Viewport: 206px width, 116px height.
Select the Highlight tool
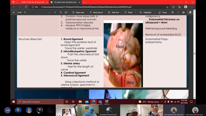coord(145,12)
